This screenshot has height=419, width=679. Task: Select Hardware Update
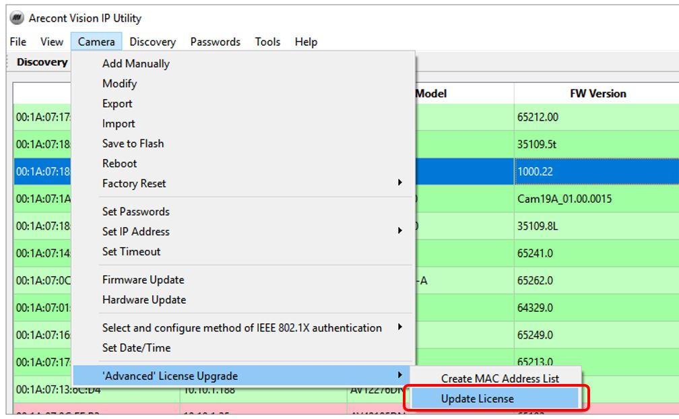pos(244,300)
